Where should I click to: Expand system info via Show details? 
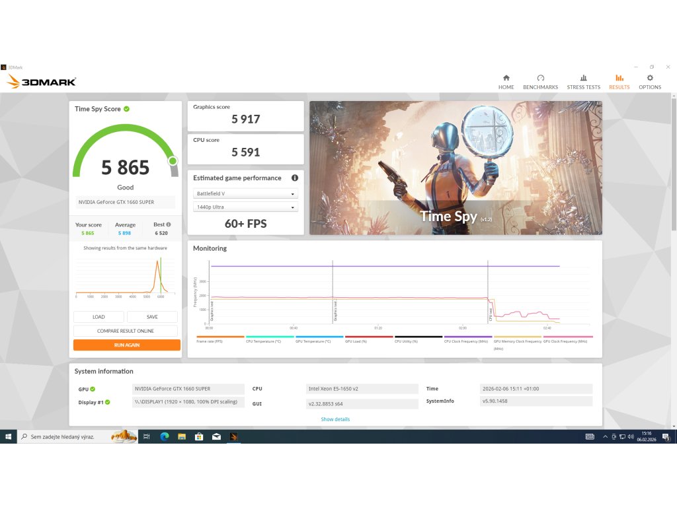[x=335, y=419]
